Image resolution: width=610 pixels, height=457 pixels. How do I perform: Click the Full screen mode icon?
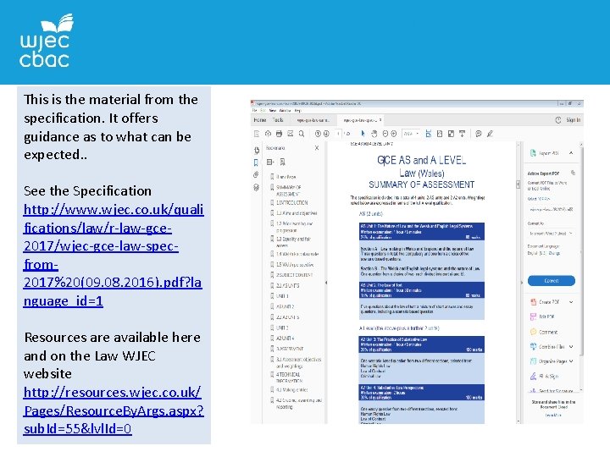click(451, 134)
